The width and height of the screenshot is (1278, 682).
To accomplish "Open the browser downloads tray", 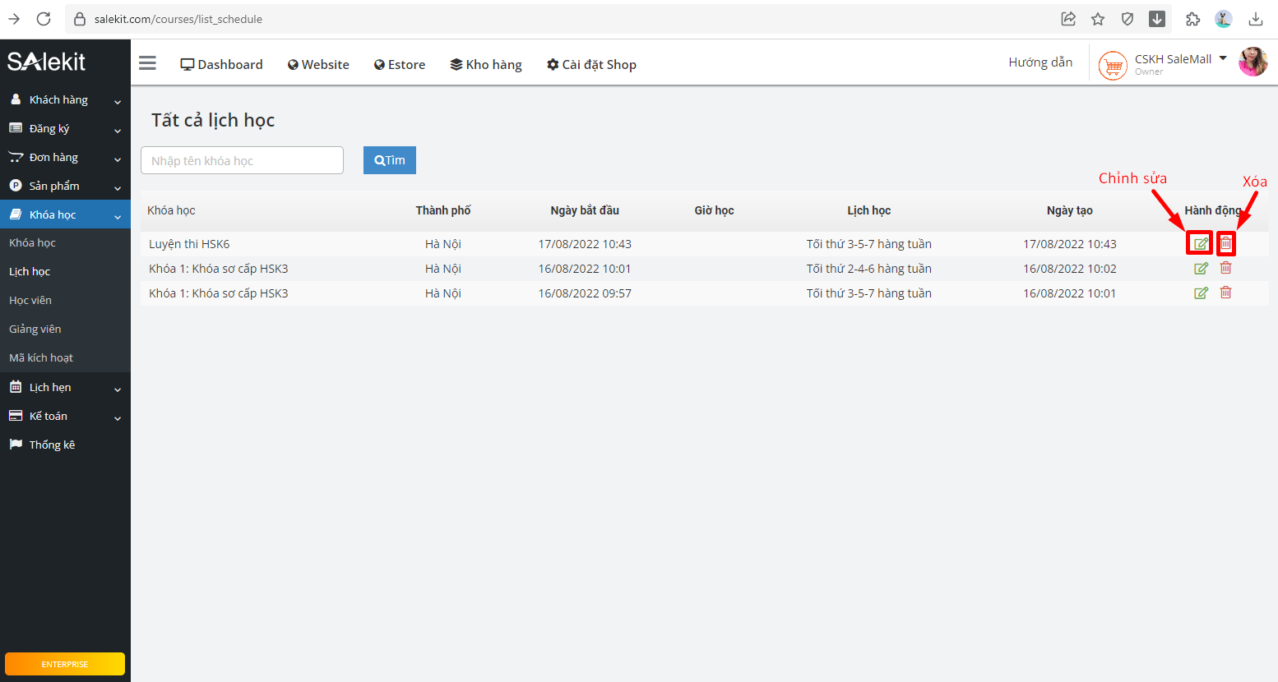I will click(x=1256, y=19).
